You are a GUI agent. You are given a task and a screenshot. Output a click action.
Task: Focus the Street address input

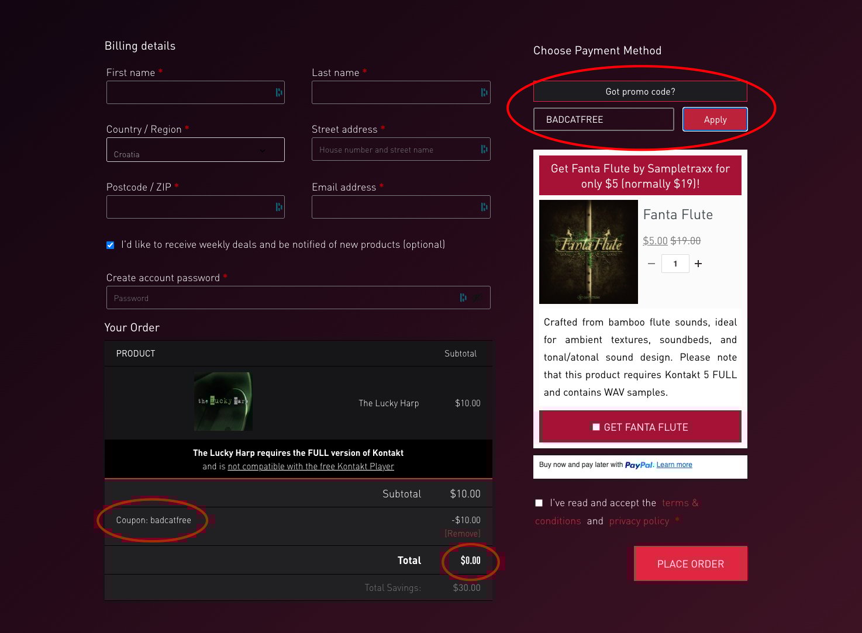pos(401,150)
